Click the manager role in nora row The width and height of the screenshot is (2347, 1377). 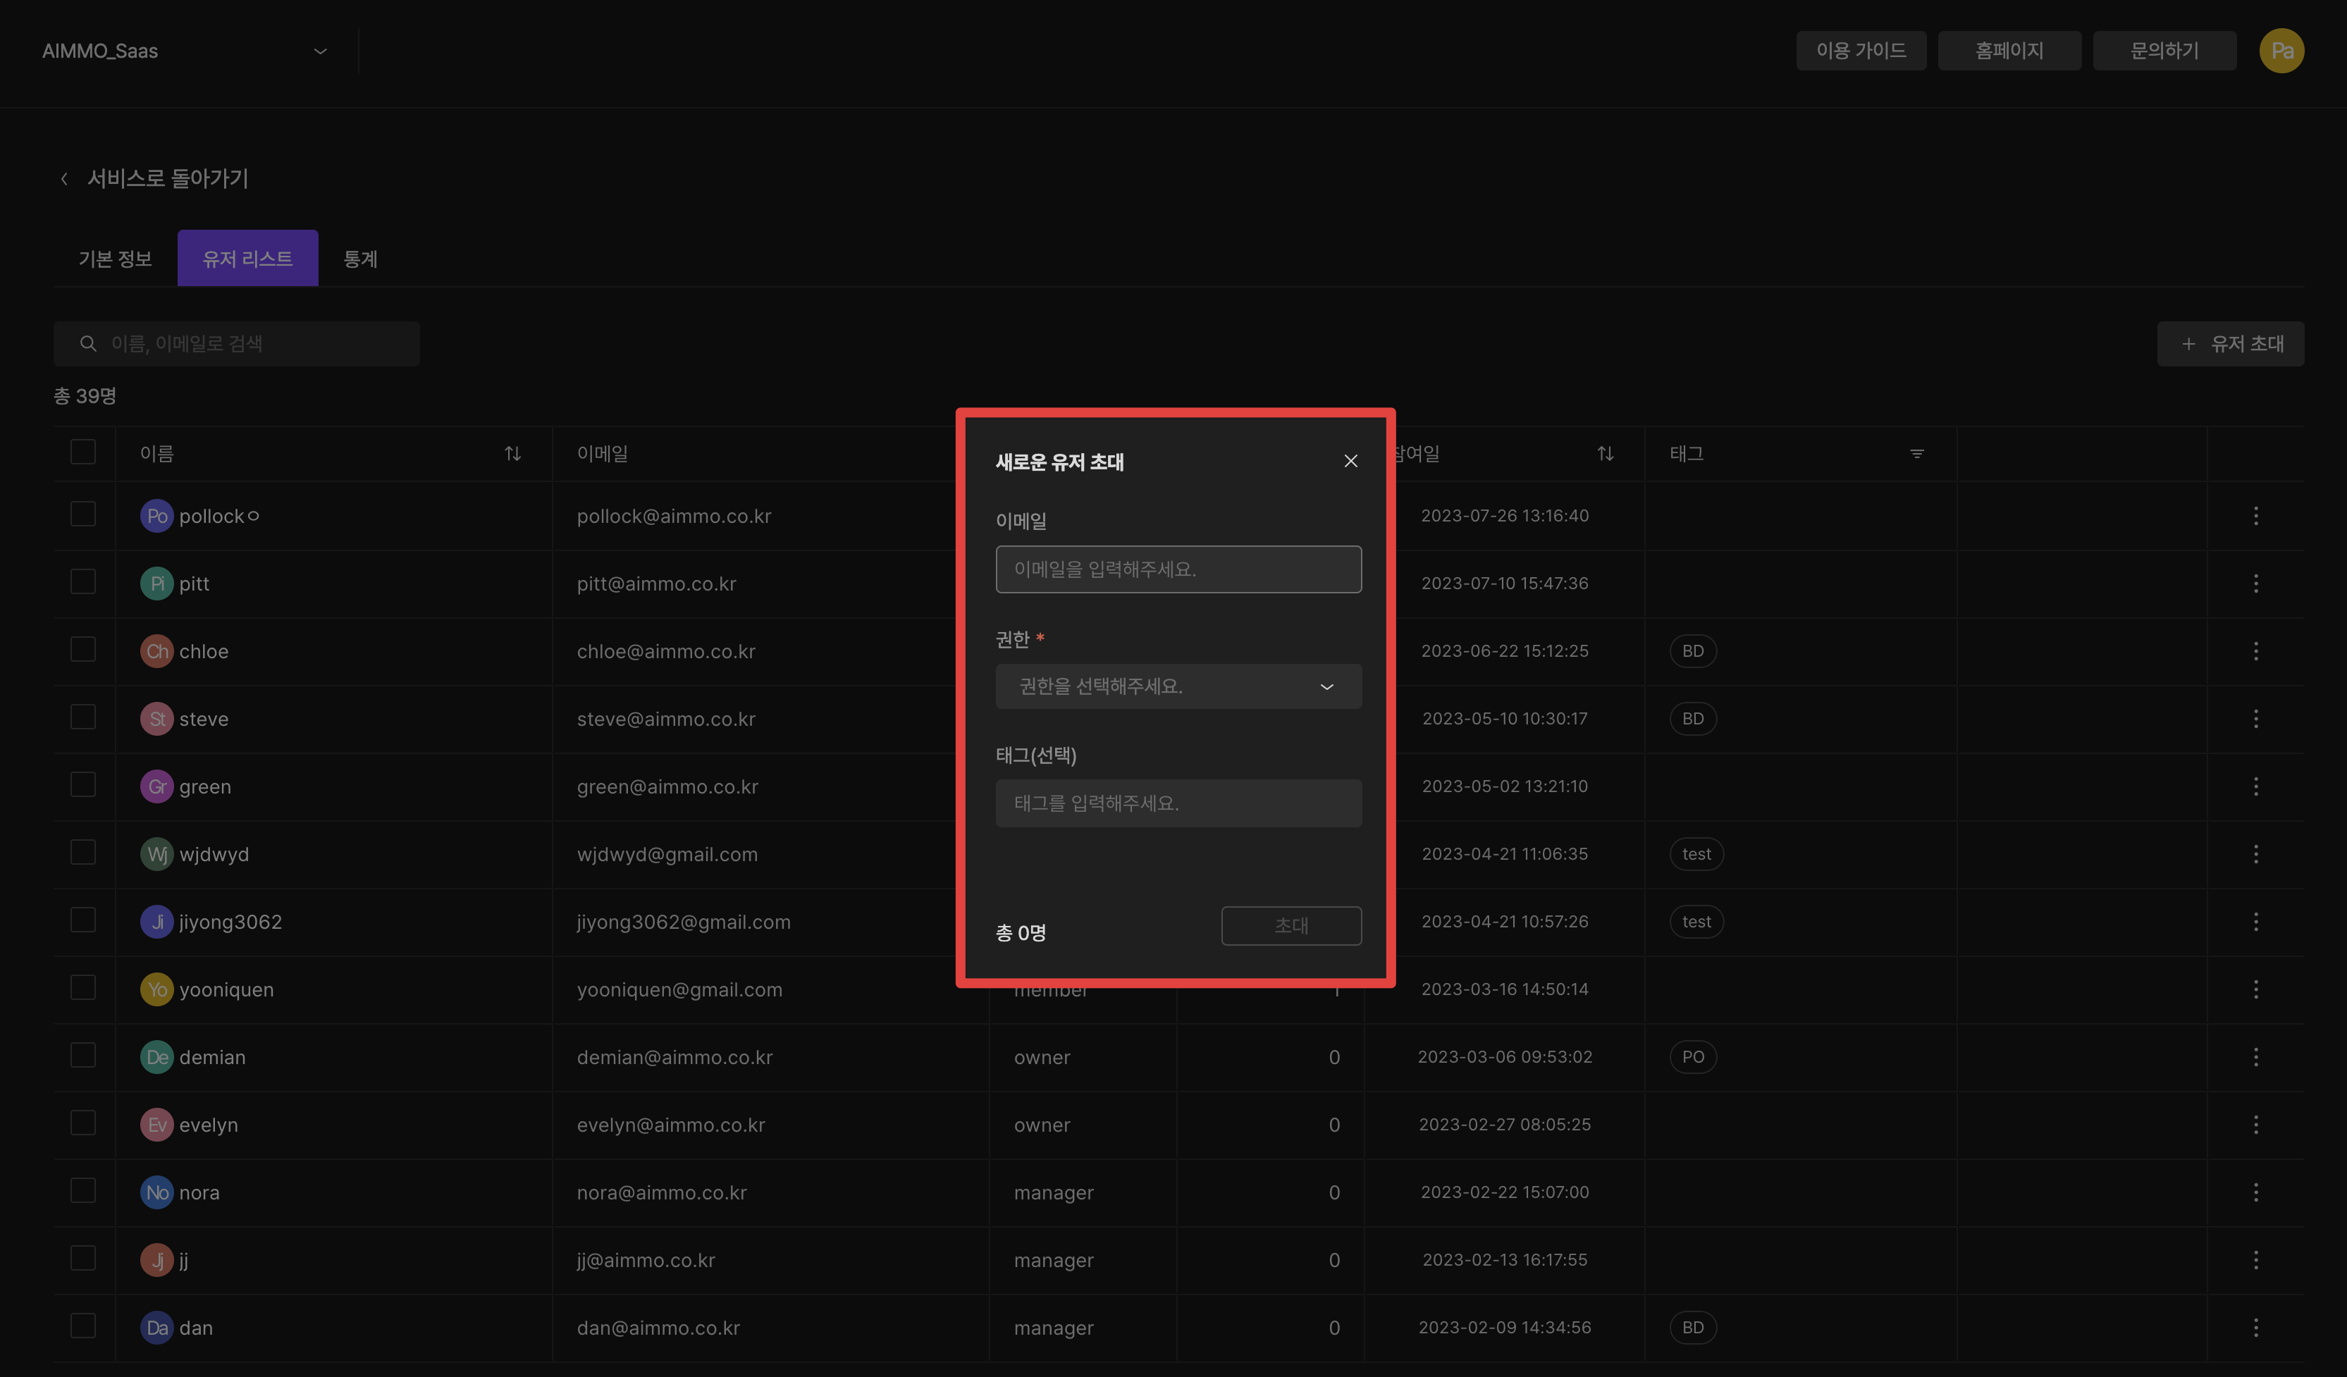point(1054,1192)
